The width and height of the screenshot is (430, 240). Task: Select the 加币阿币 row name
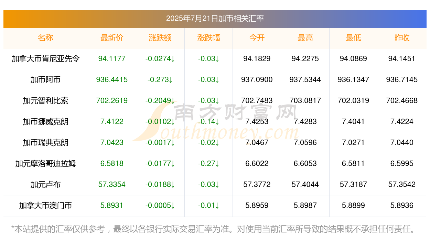tap(46, 80)
